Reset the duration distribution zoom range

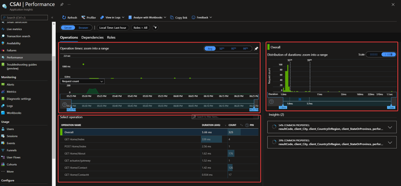point(271,101)
